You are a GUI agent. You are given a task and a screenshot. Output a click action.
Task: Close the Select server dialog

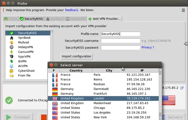[x=51, y=65]
